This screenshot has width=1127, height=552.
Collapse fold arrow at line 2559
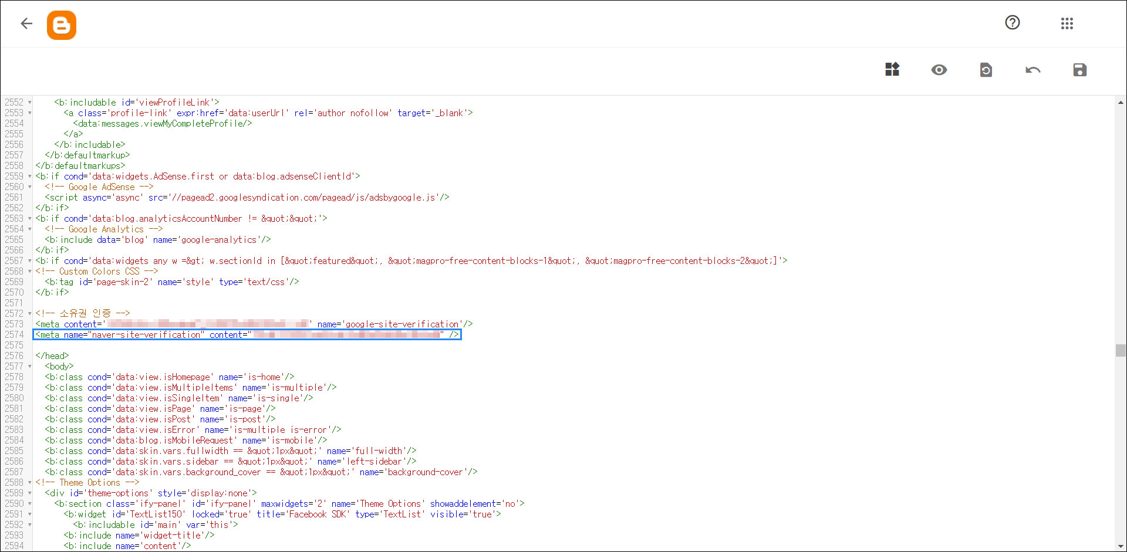[29, 176]
